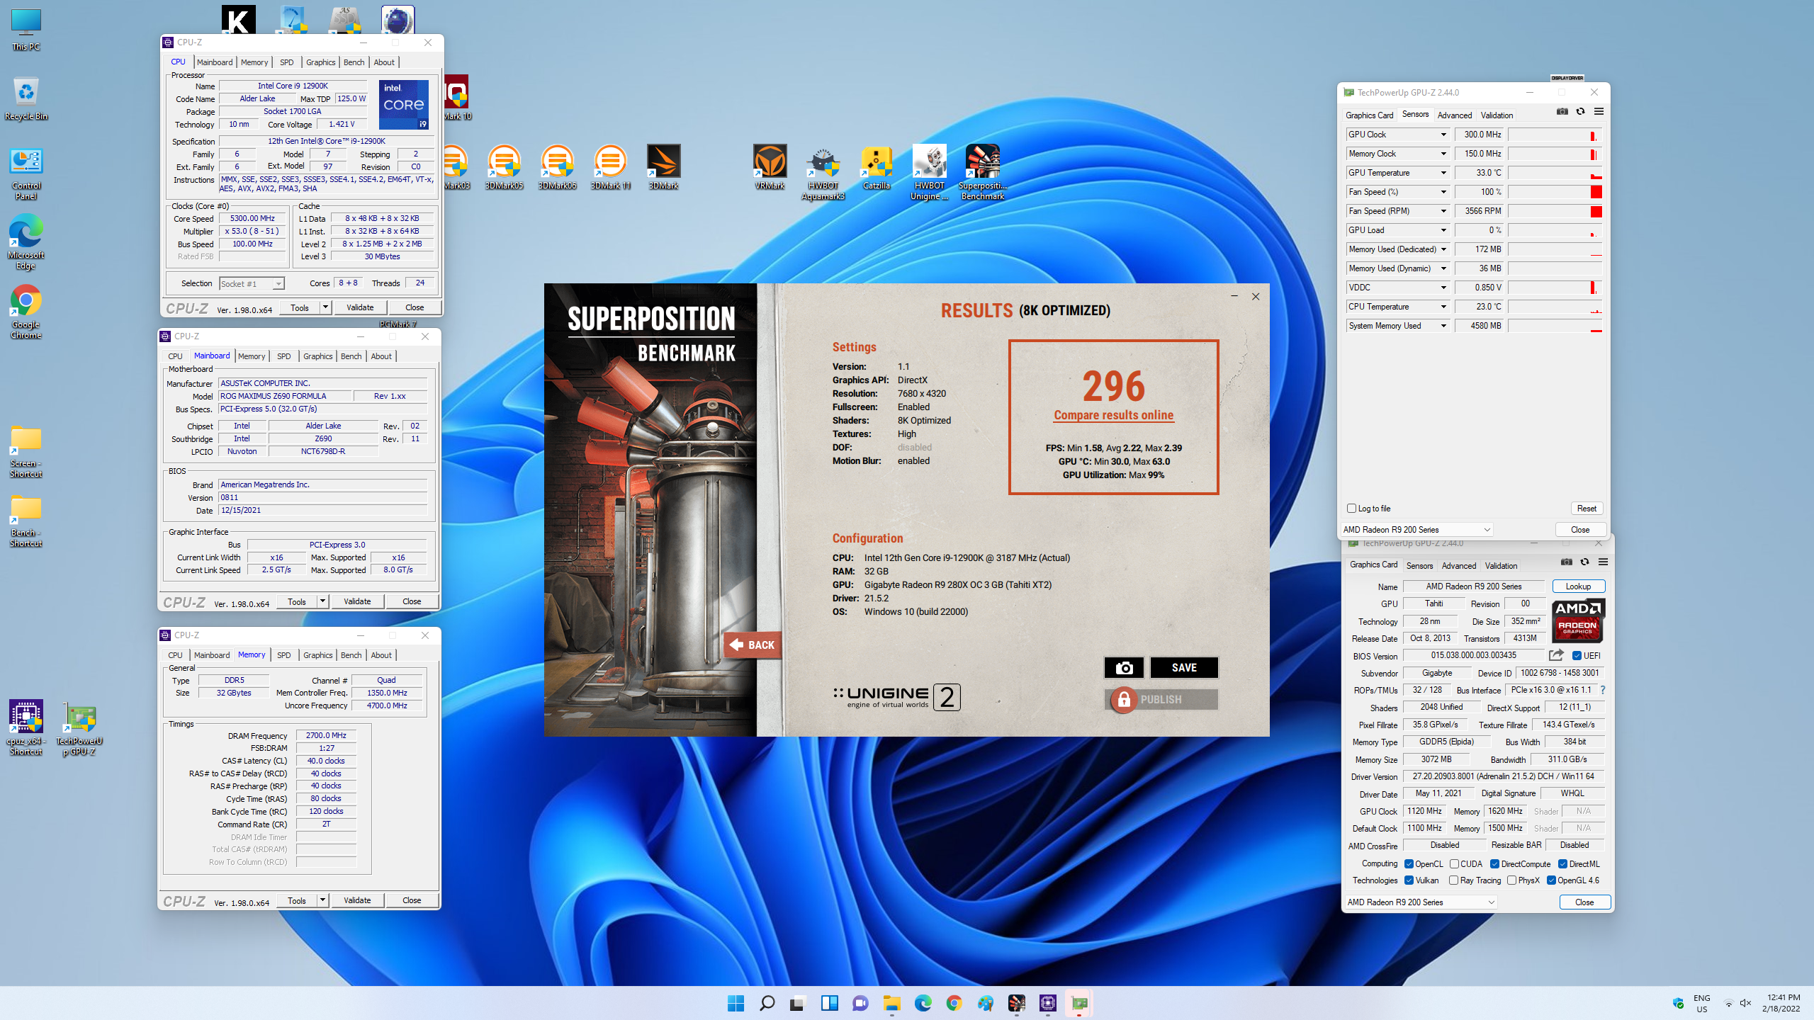Open CPU-Z Socket #1 selection dropdown
The image size is (1814, 1020).
pyautogui.click(x=252, y=284)
